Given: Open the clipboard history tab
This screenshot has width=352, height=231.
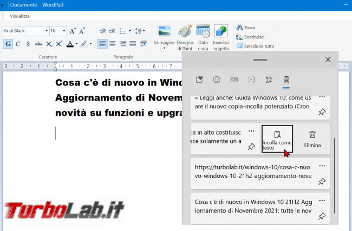Looking at the screenshot, I should [x=286, y=80].
